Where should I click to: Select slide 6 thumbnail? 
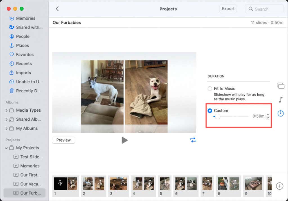pyautogui.click(x=186, y=186)
